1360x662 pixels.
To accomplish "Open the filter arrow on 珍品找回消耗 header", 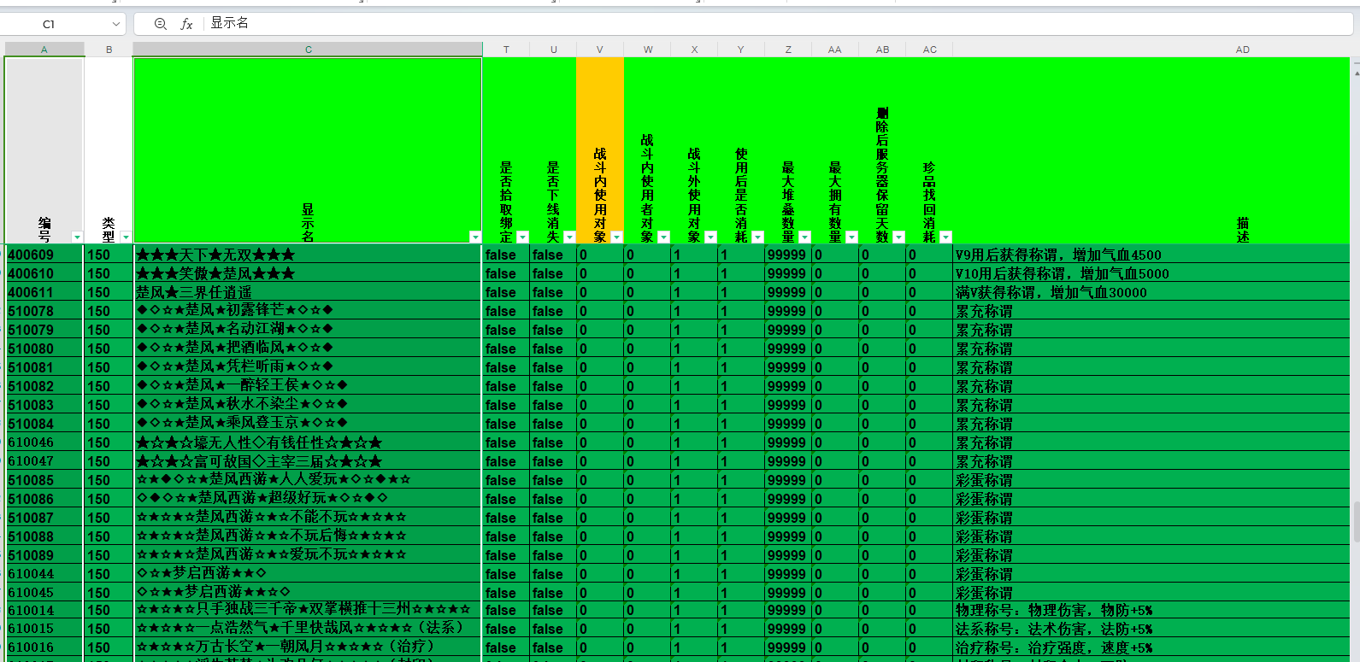I will (945, 237).
